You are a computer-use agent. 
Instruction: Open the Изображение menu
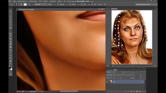(33, 1)
